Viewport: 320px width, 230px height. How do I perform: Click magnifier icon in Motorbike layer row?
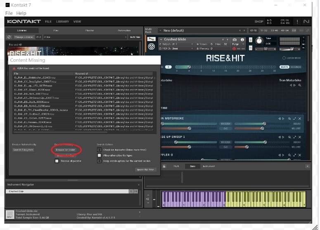click(x=289, y=118)
